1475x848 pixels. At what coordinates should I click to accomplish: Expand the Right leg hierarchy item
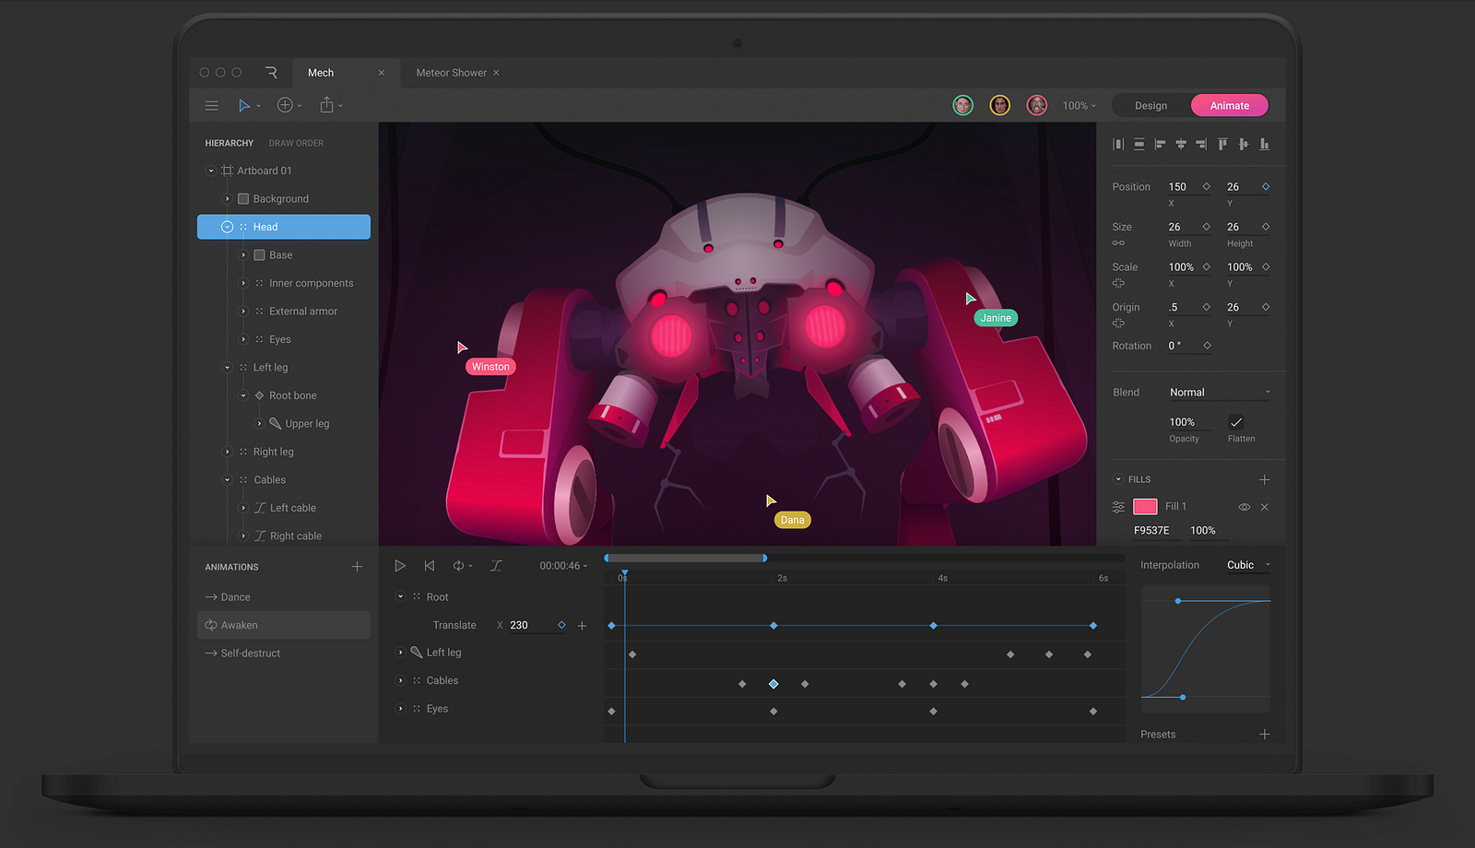pos(228,452)
